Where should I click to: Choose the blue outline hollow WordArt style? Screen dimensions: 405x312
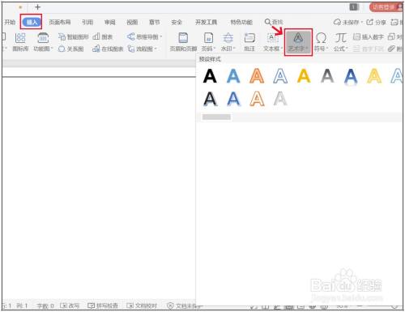coord(280,76)
